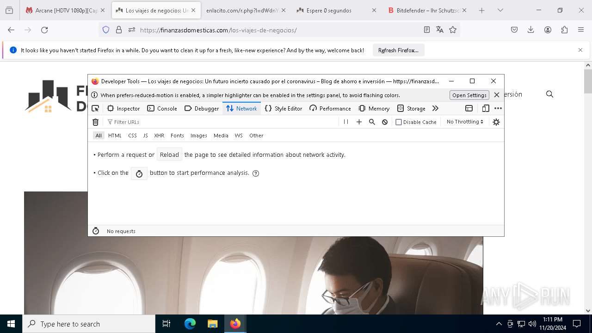Click the translate page icon
The image size is (592, 333).
click(x=440, y=30)
